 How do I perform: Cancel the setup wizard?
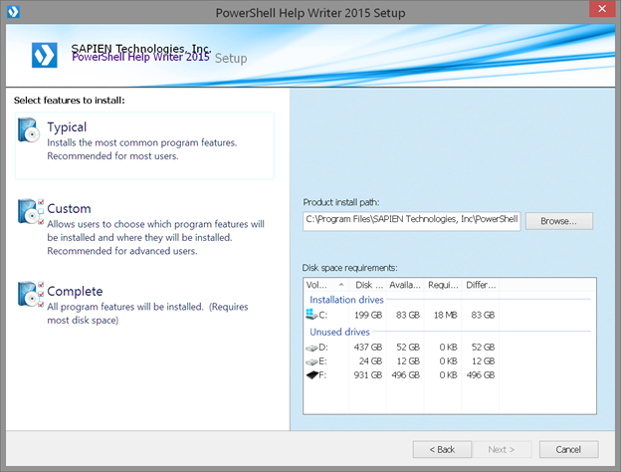coord(568,449)
